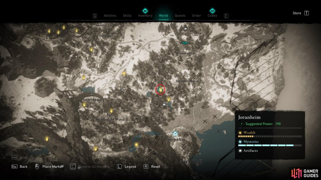The height and width of the screenshot is (180, 321).
Task: Select the glowing gold dot west of Ymir's Altar
Action: pos(136,145)
